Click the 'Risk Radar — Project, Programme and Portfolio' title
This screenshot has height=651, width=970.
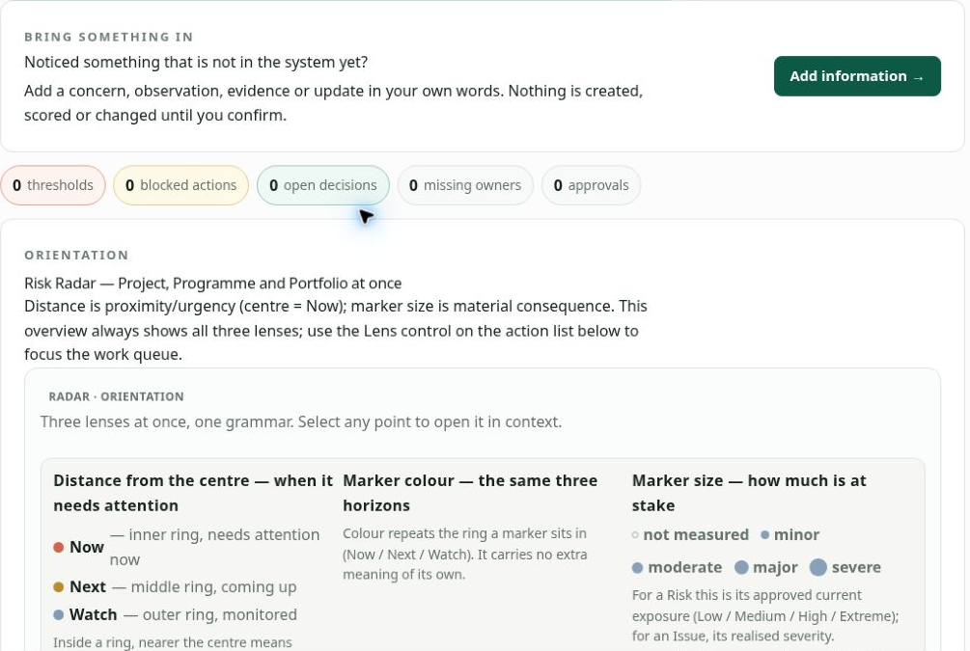pyautogui.click(x=212, y=284)
